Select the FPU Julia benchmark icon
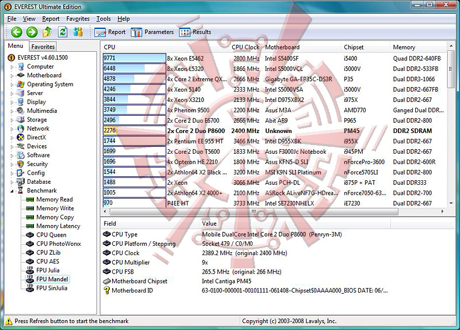460x330 pixels. tap(30, 270)
